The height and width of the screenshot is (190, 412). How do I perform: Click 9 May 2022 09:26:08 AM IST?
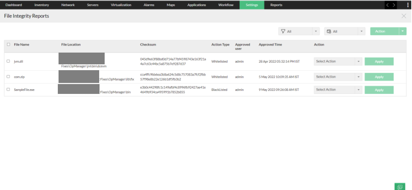(279, 90)
